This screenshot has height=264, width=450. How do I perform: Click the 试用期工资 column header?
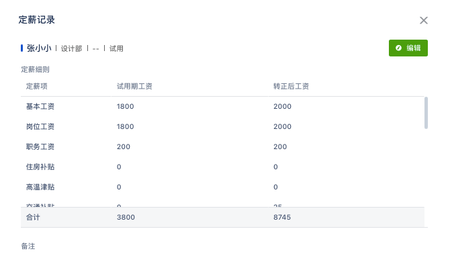(134, 87)
